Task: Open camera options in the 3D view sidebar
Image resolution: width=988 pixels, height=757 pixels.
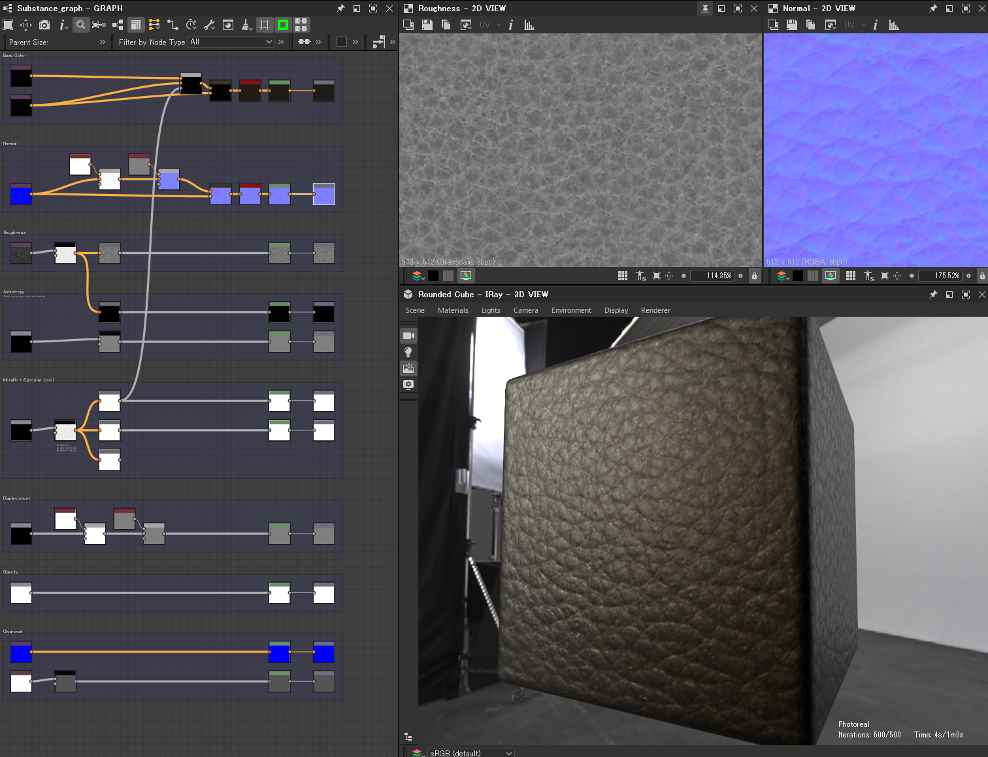Action: click(408, 335)
